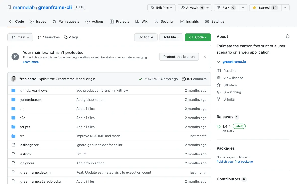
Task: Click the file icon for .eslintignore
Action: 13,145
